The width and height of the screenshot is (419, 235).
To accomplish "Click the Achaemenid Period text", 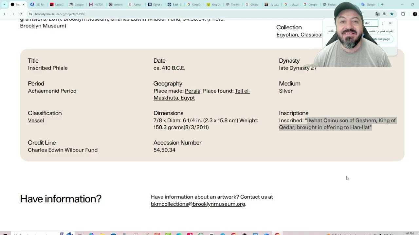I will pos(52,91).
